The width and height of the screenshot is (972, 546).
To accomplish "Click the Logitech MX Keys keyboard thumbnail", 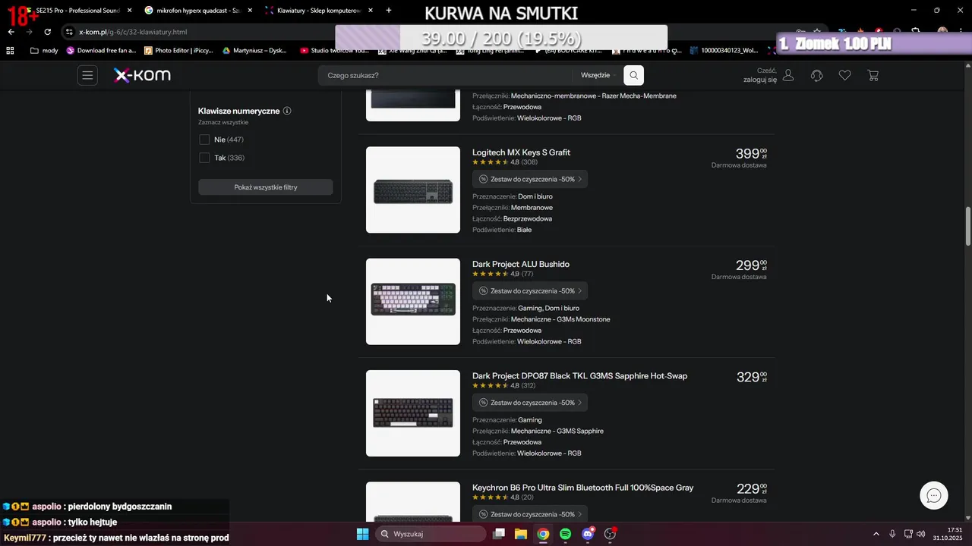I will click(x=413, y=190).
